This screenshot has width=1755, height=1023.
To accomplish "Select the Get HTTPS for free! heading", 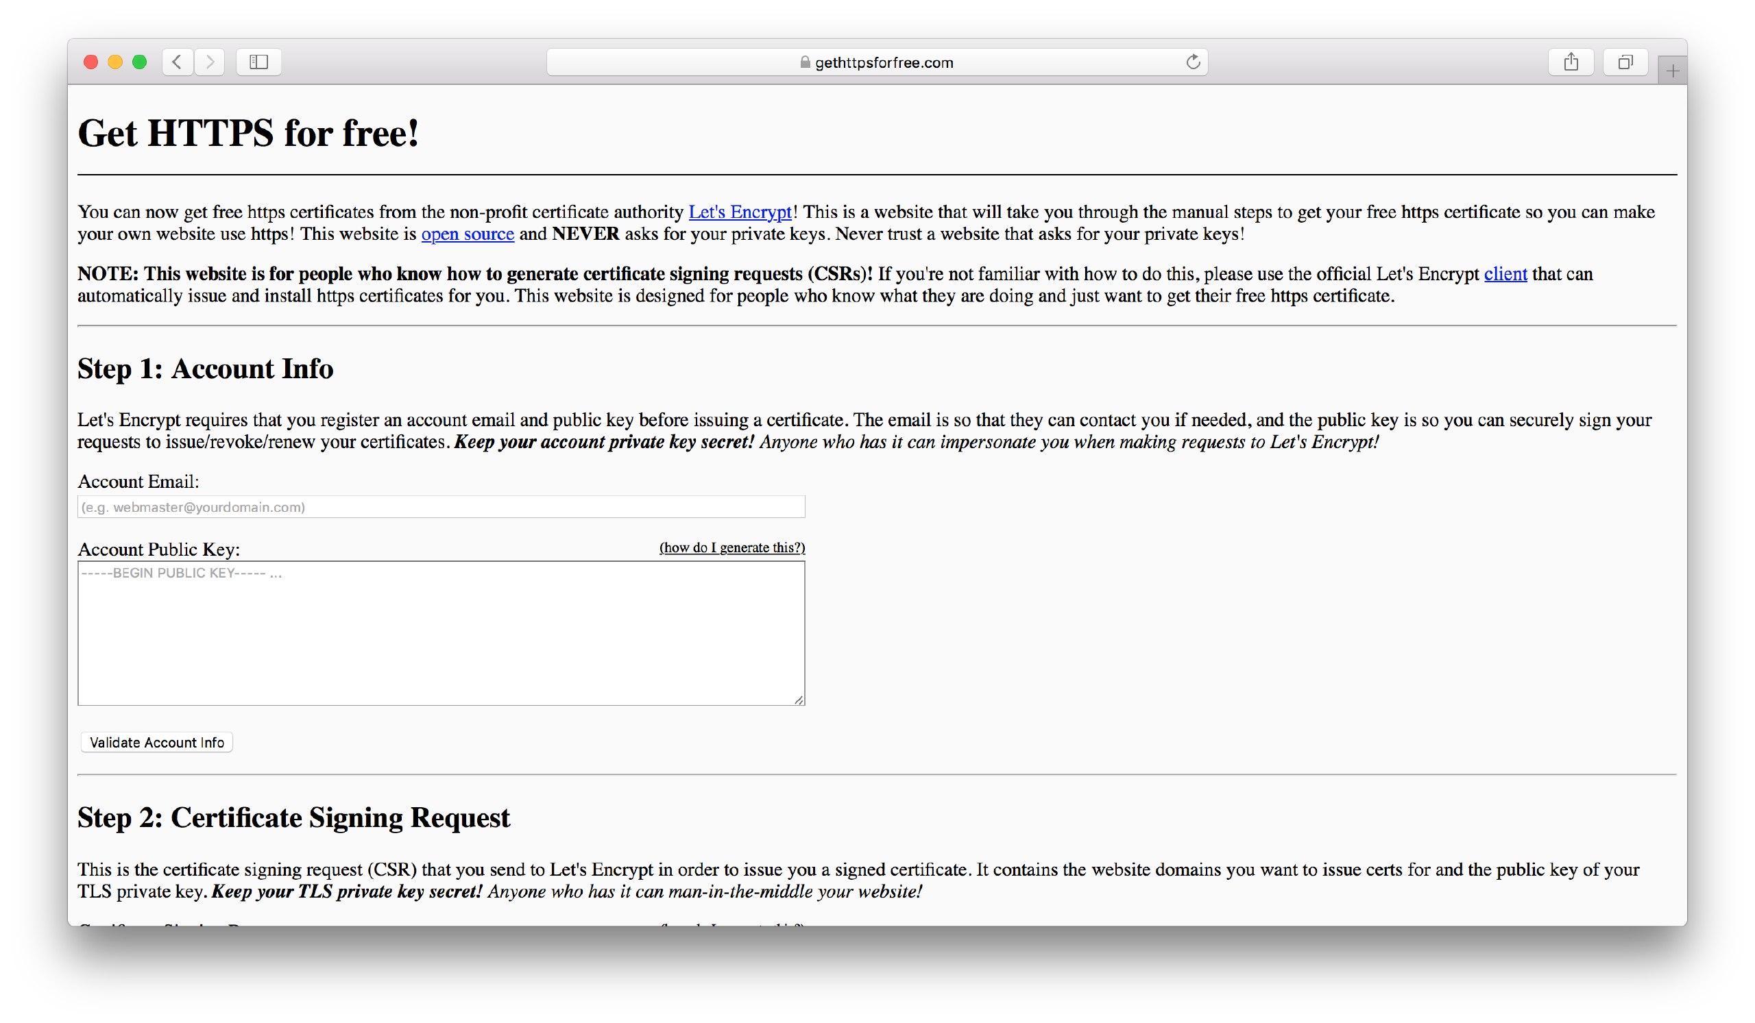I will pos(249,132).
